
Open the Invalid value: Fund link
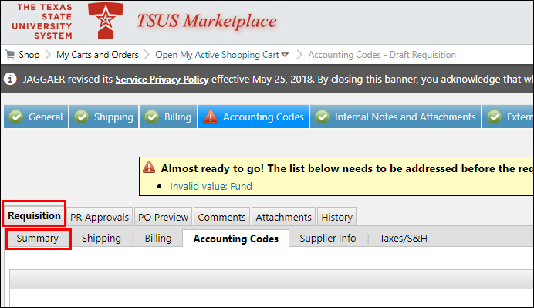point(211,186)
